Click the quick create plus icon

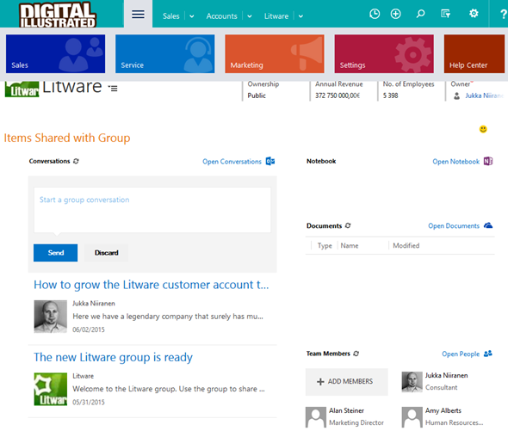(x=395, y=14)
